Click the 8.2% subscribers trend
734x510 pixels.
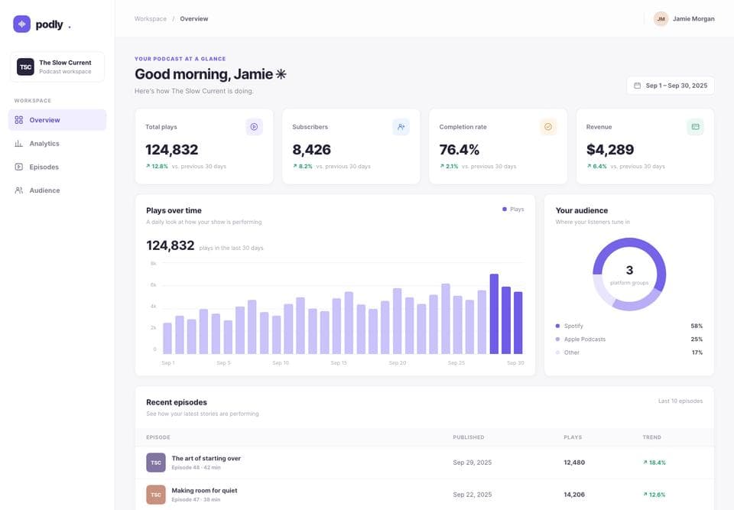(x=303, y=166)
